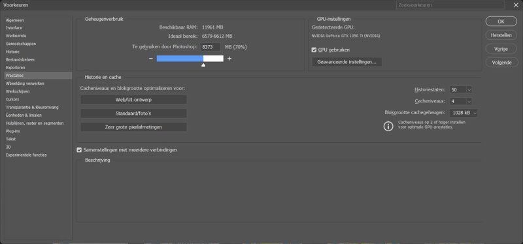Open the Historiestaten dropdown
523x244 pixels.
click(461, 90)
